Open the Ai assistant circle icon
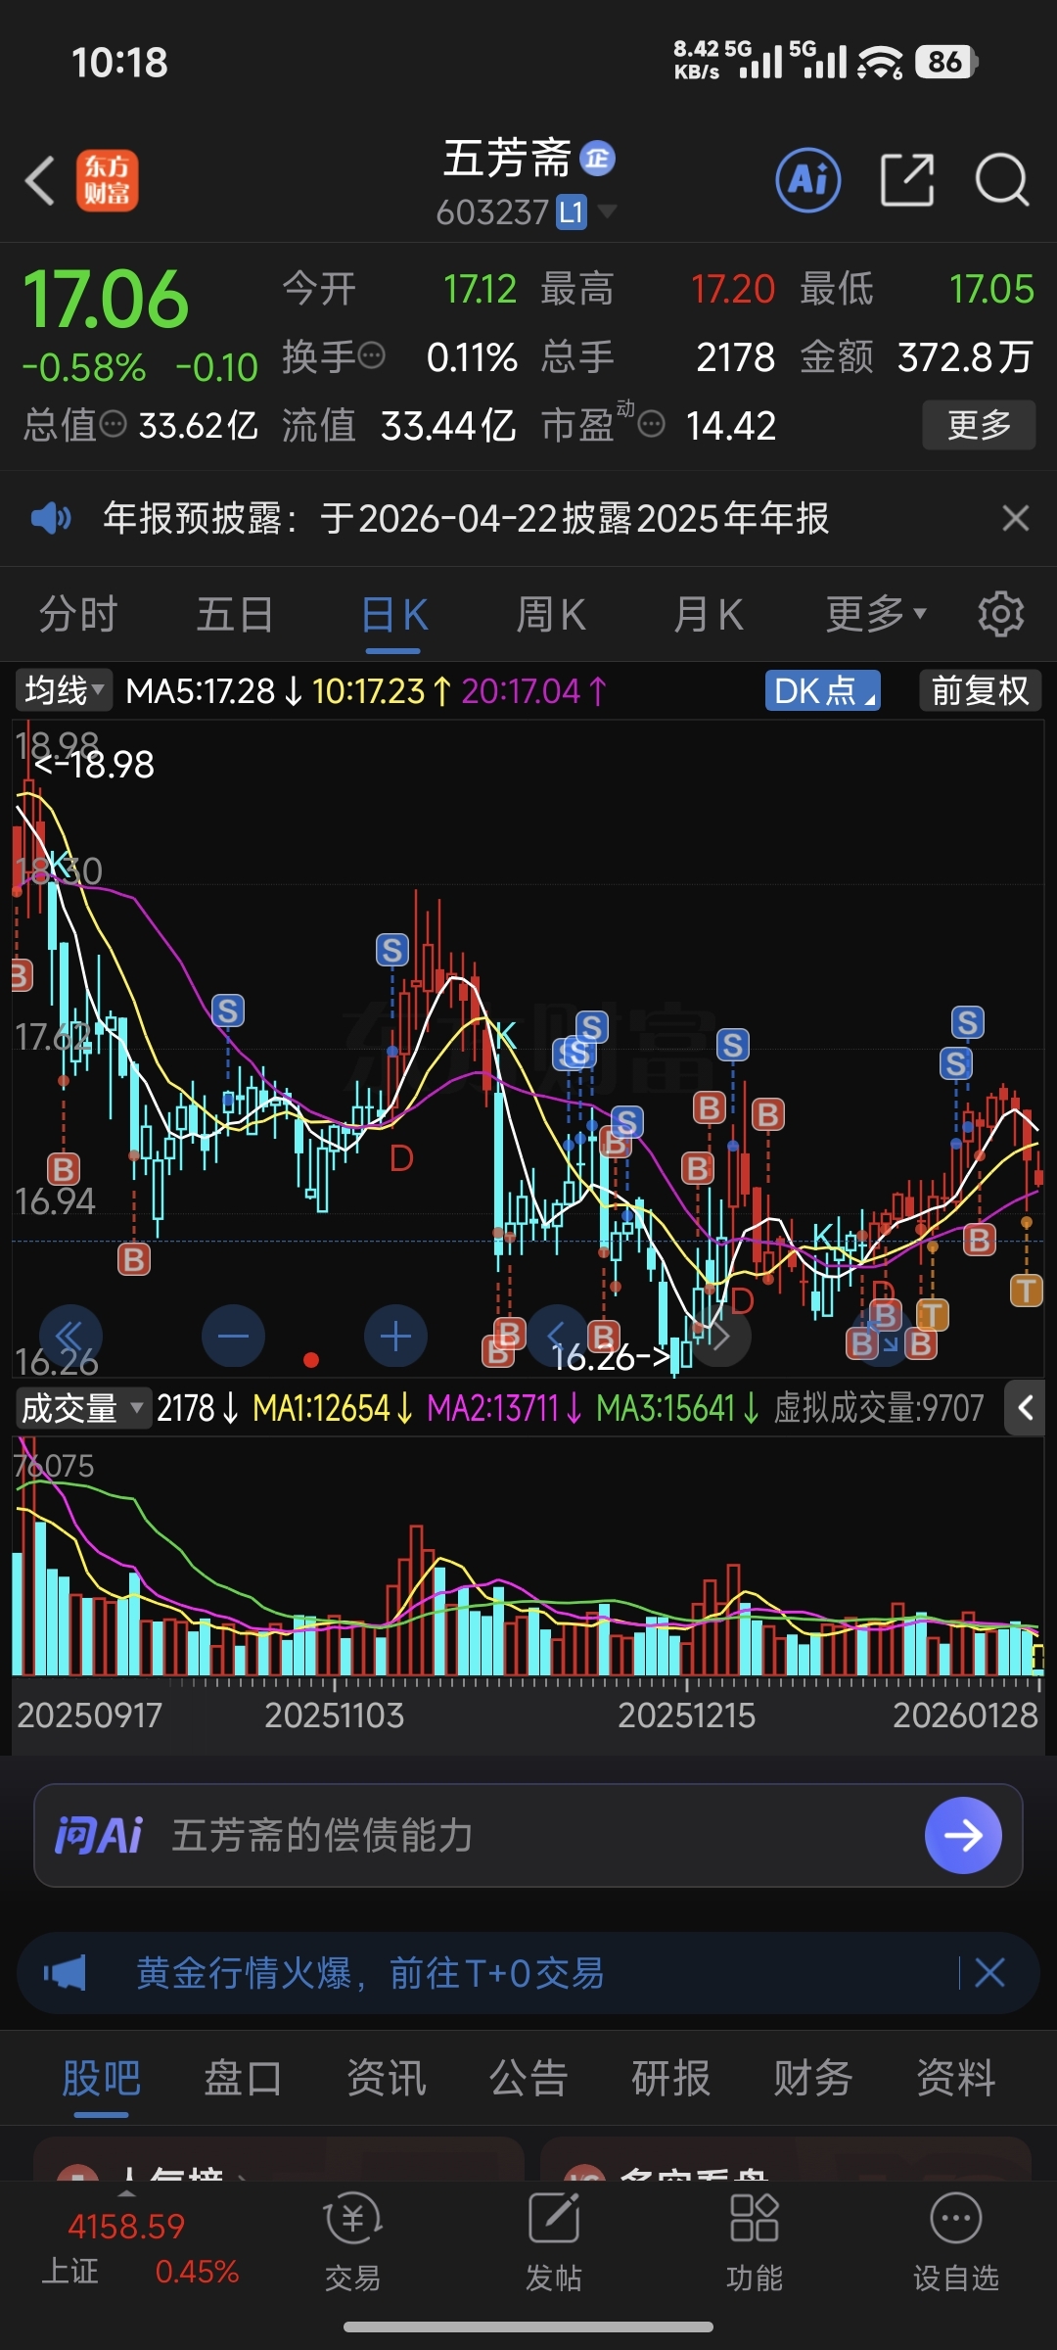1057x2350 pixels. click(808, 180)
